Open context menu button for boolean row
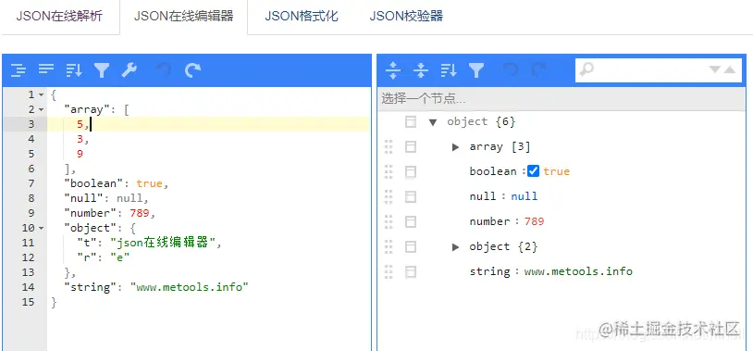 point(411,171)
